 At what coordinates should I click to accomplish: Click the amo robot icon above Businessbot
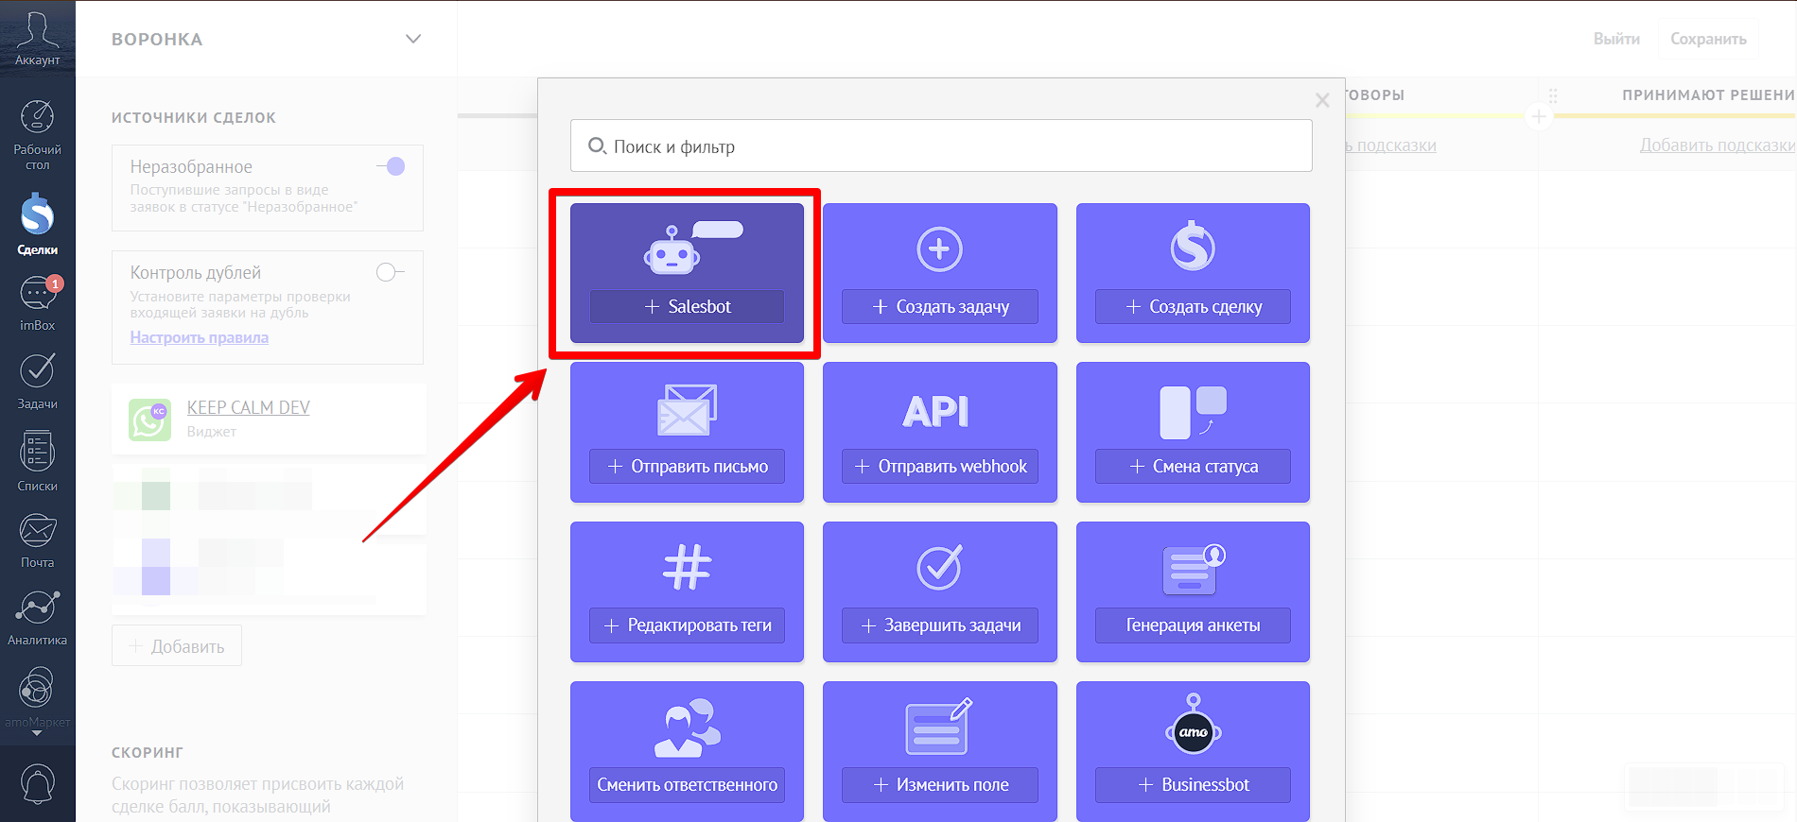point(1193,724)
